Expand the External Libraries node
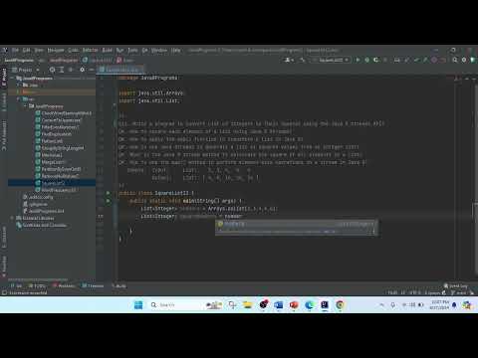Viewport: 478px width, 358px height. point(13,218)
